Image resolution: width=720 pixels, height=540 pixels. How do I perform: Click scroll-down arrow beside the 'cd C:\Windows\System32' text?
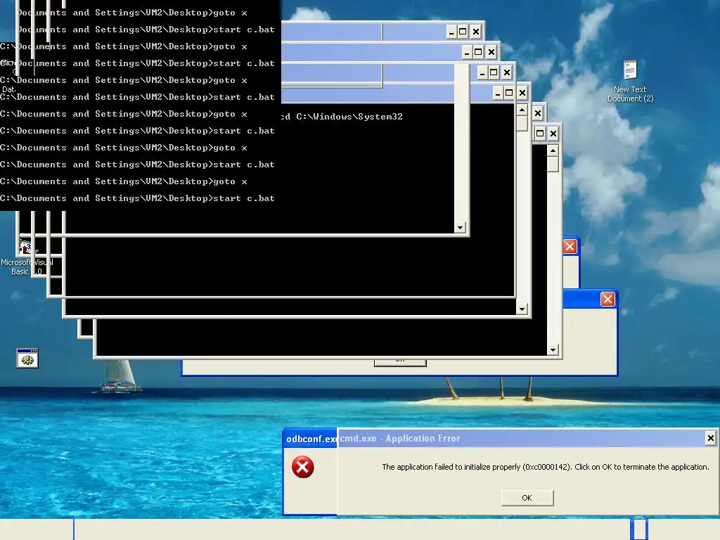pos(460,228)
